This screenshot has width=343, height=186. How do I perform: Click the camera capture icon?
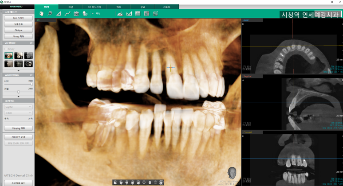pos(76,13)
